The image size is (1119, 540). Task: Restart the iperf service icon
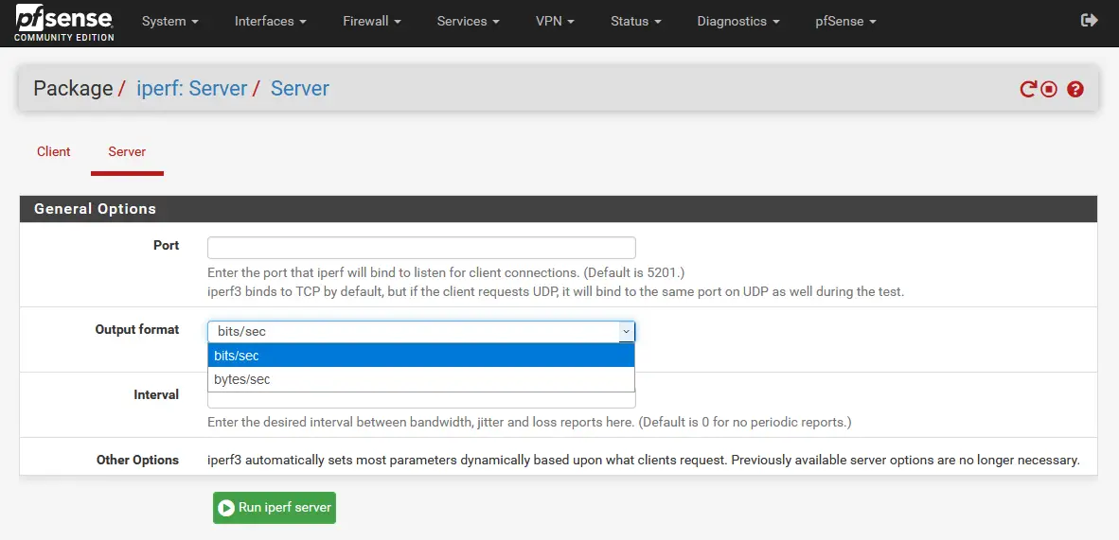click(1028, 89)
